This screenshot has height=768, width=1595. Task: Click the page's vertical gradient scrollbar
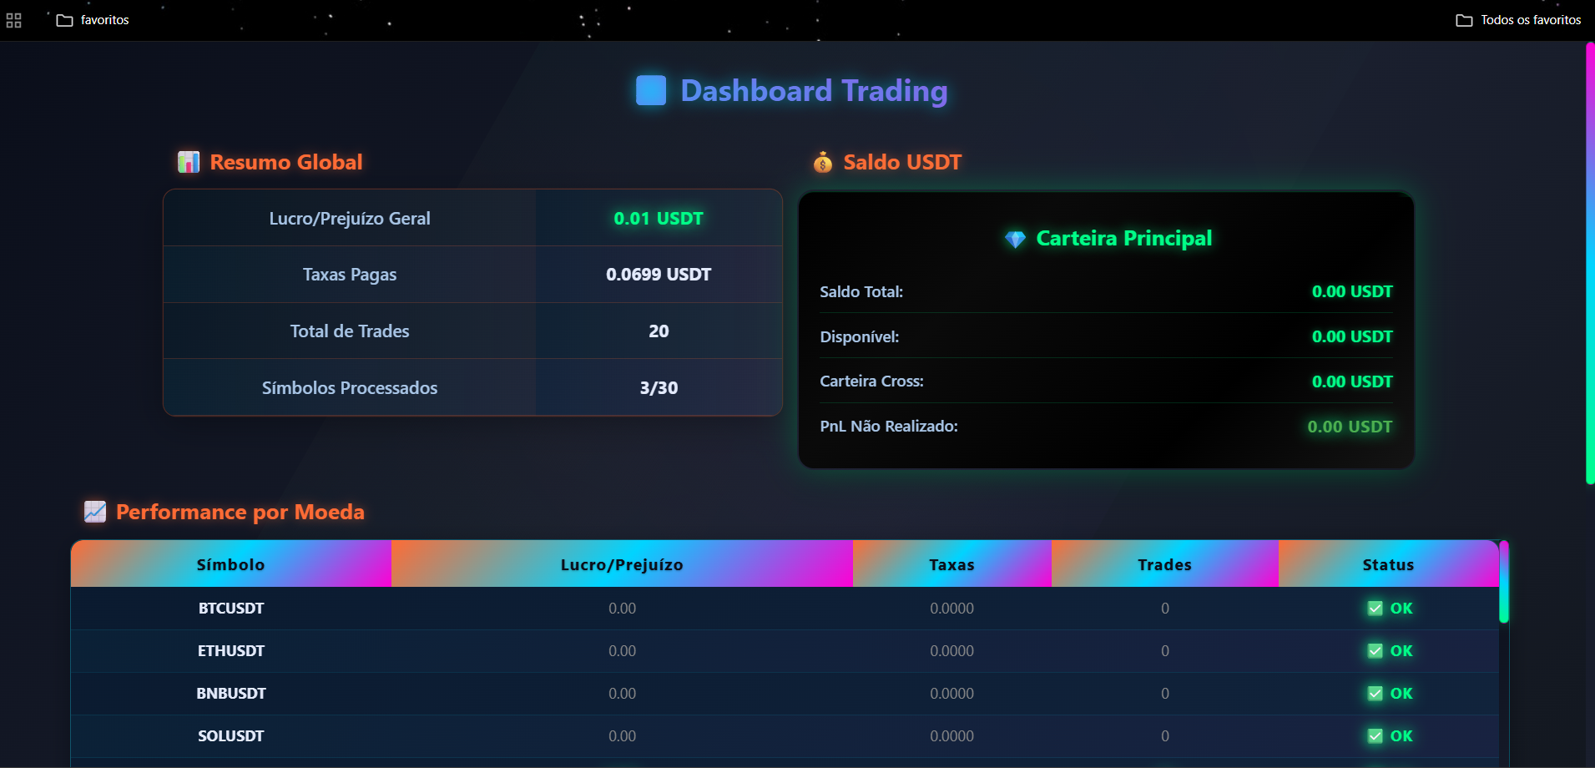coord(1590,263)
